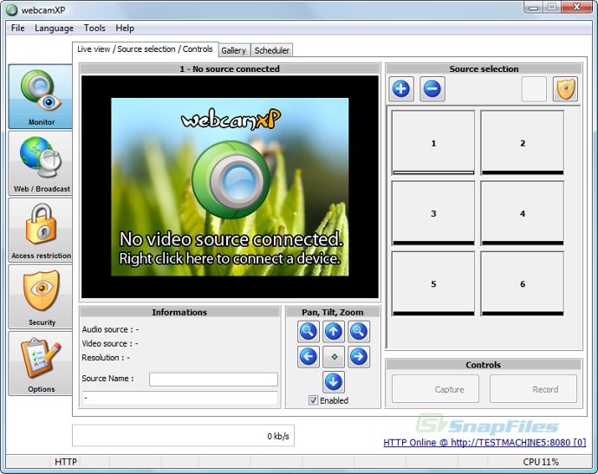
Task: Open the Web / Broadcast section
Action: point(41,163)
